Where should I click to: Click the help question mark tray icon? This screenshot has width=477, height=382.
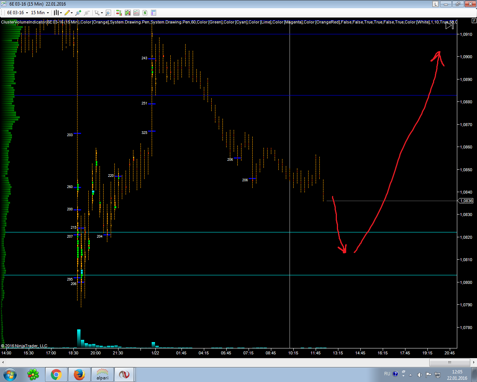point(395,374)
